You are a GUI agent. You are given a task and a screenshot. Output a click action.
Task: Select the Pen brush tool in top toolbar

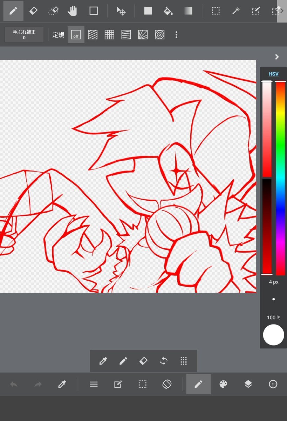click(x=13, y=11)
